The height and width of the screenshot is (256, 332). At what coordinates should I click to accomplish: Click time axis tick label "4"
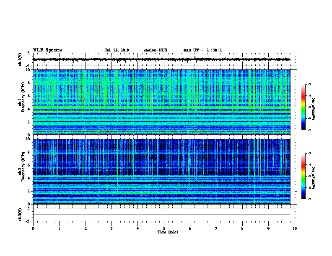coord(138,228)
